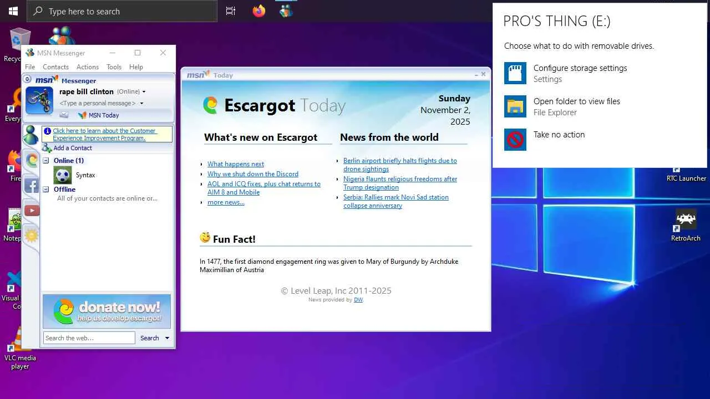This screenshot has width=710, height=399.
Task: Open the Berlin airport drone sightings article
Action: (x=400, y=165)
